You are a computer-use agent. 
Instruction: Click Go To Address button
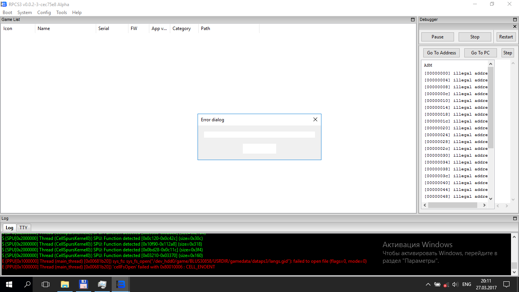pos(441,53)
